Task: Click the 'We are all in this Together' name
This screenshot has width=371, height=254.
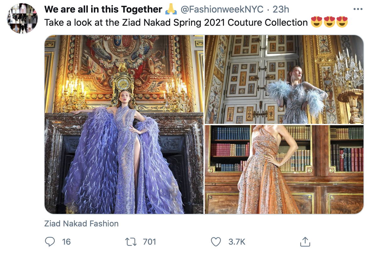Action: tap(103, 9)
